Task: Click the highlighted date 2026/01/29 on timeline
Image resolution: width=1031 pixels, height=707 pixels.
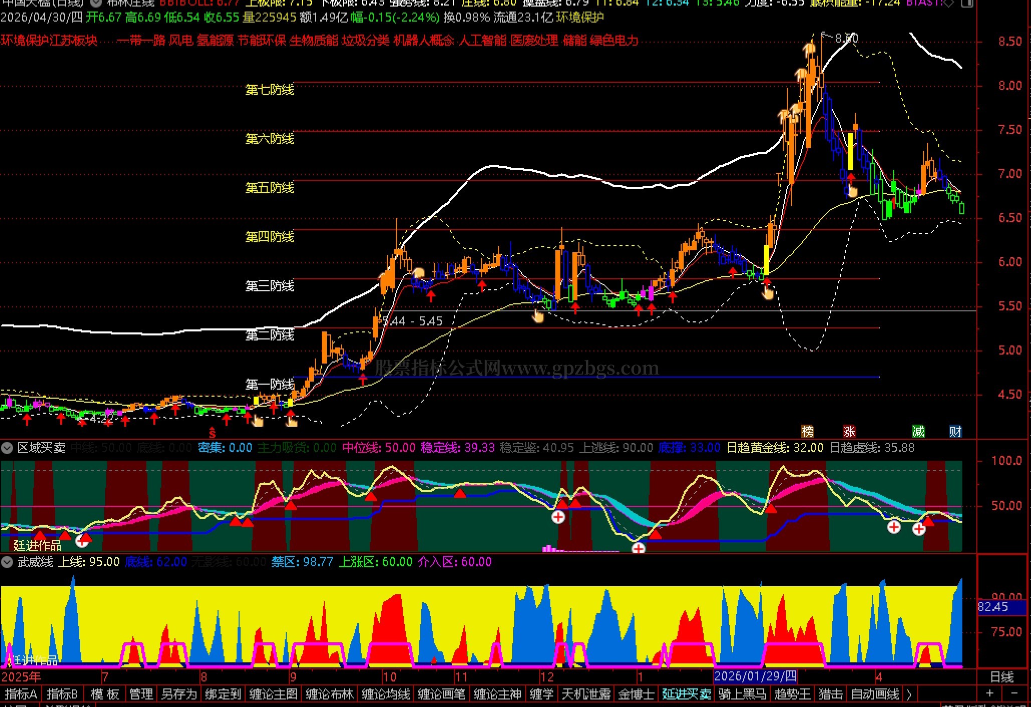Action: point(755,676)
